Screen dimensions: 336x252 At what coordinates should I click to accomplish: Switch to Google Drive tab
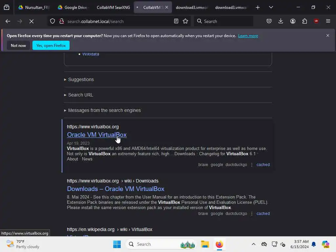coord(73,7)
